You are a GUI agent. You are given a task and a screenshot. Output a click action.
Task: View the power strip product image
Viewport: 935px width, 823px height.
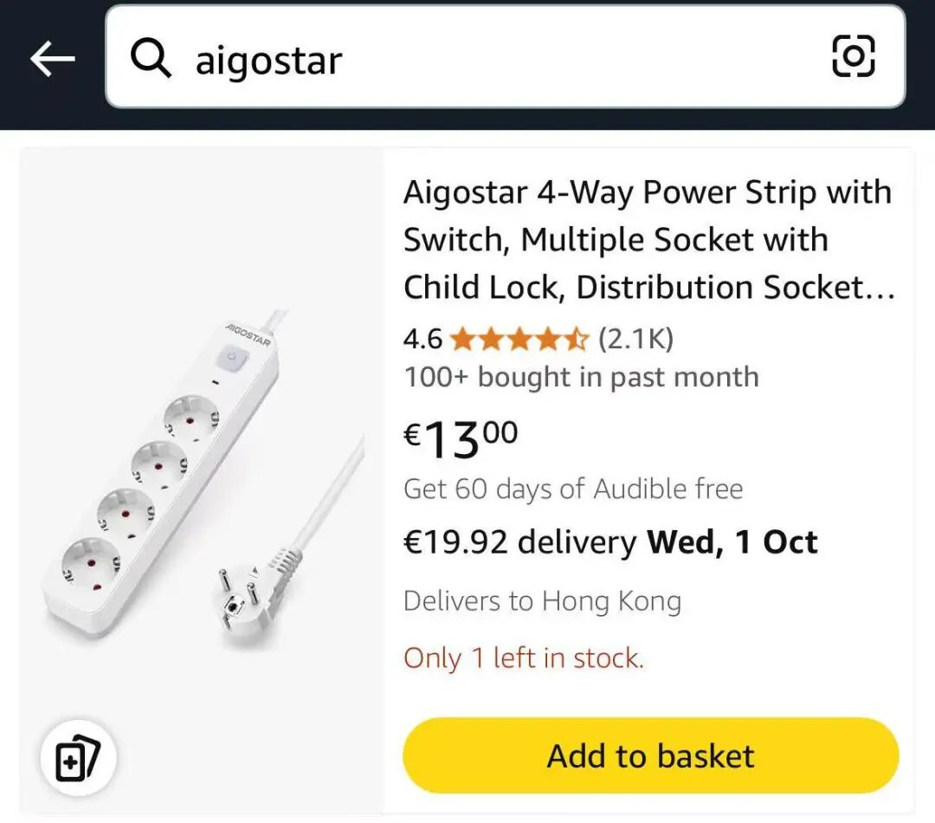202,481
